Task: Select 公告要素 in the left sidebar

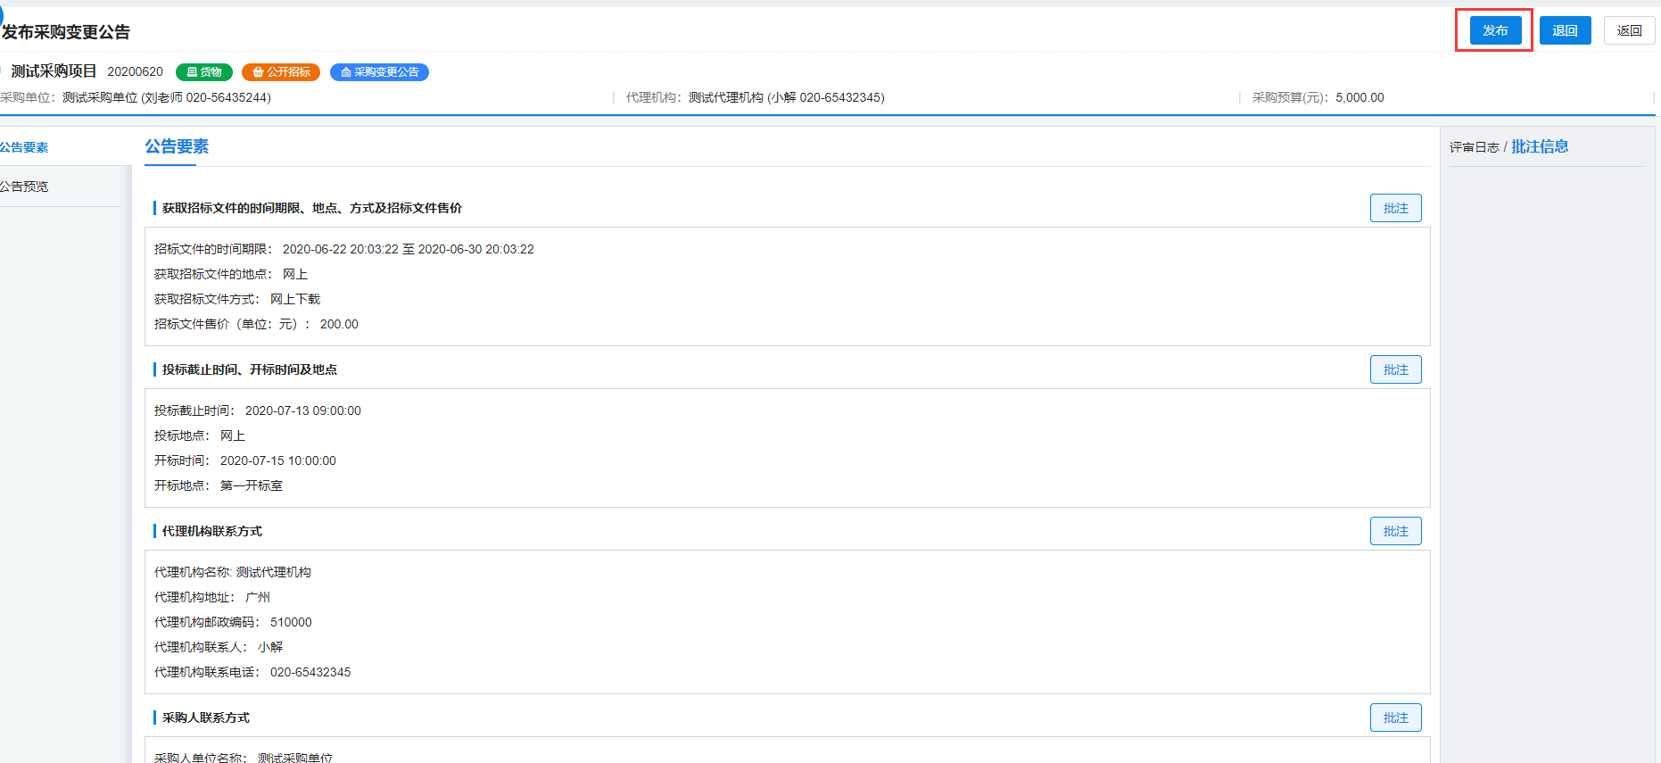Action: [x=25, y=147]
